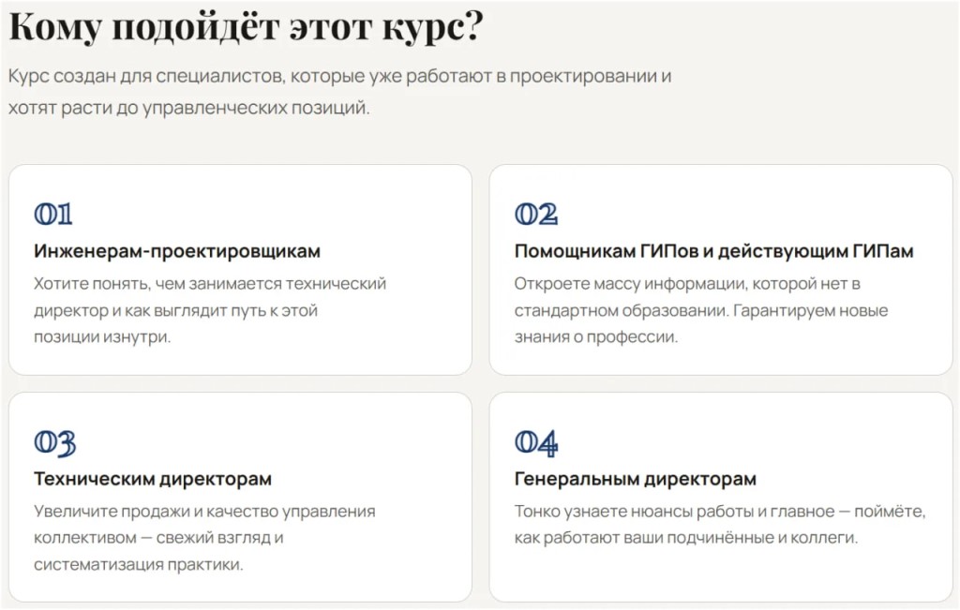Click description Хотите понять, чем занимается технический

point(210,284)
